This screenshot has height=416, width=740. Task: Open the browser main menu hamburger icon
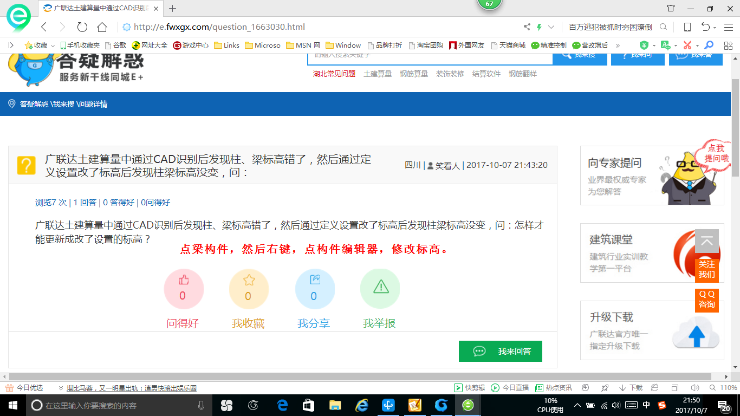(728, 27)
